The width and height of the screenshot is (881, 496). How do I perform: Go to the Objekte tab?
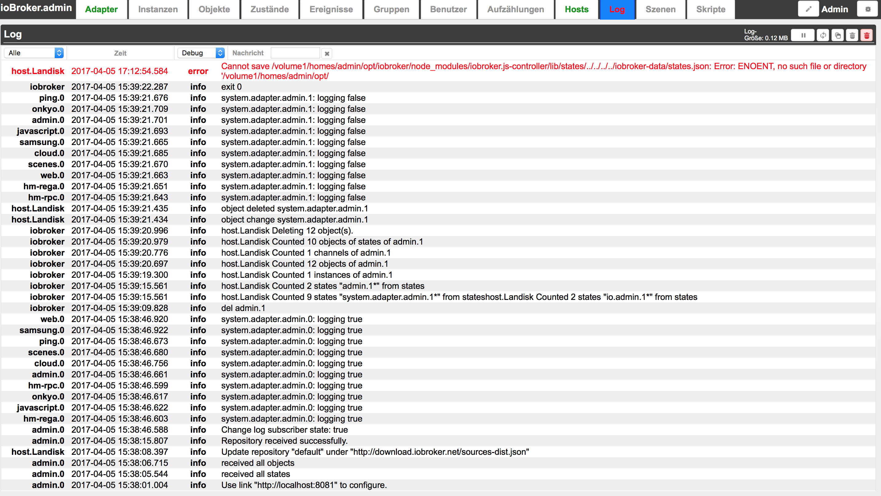[x=214, y=10]
